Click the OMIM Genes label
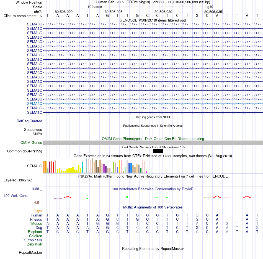263x259 pixels. coord(31,142)
